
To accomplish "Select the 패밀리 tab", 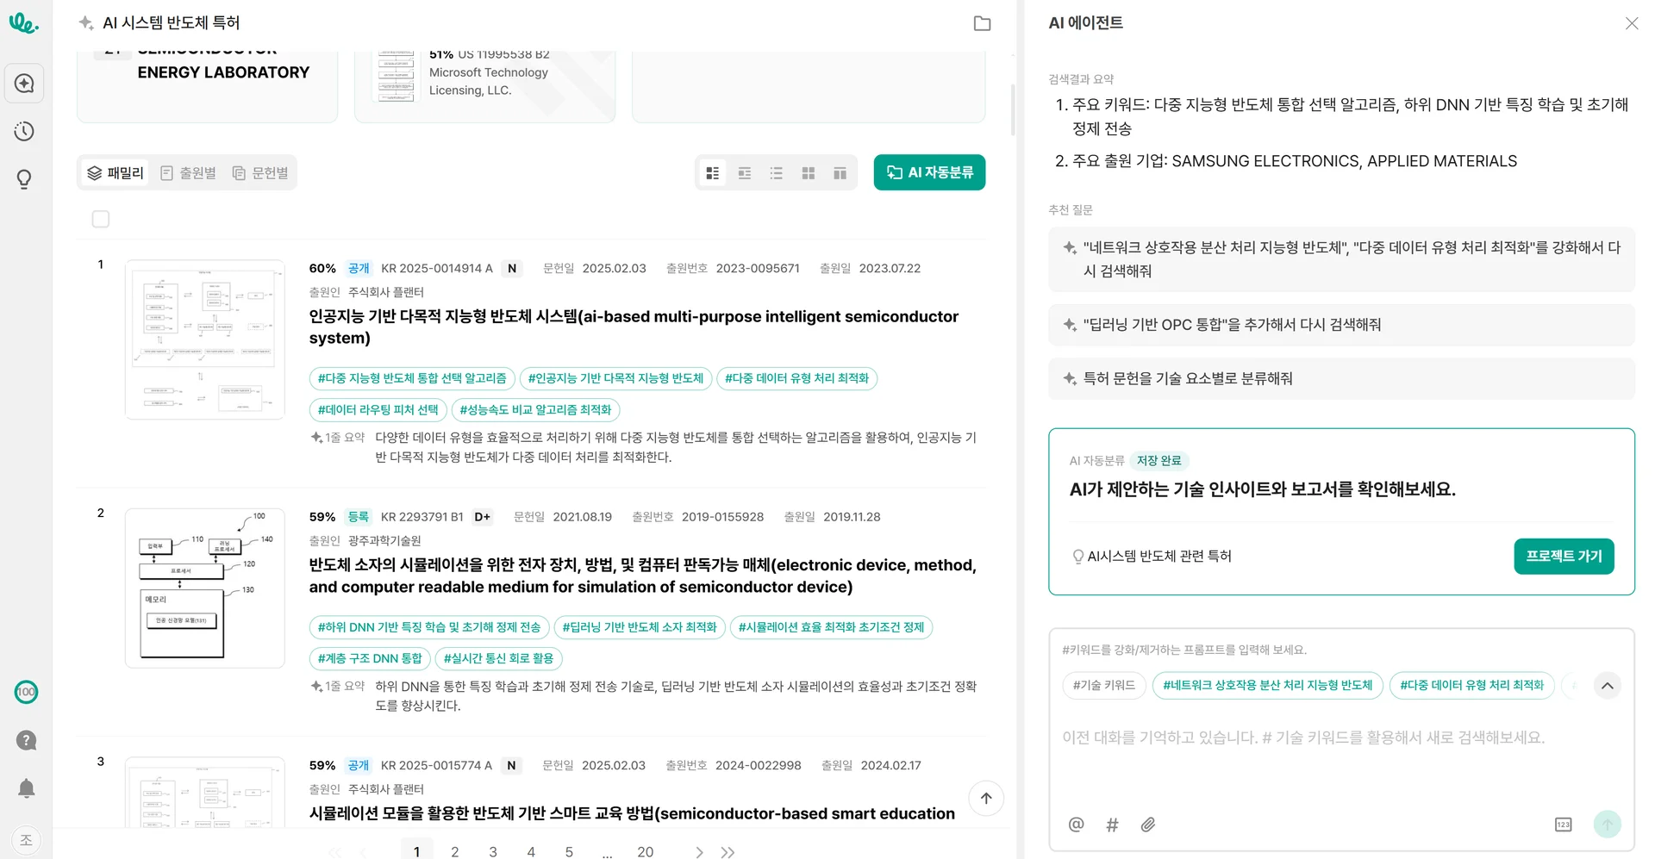I will (116, 173).
